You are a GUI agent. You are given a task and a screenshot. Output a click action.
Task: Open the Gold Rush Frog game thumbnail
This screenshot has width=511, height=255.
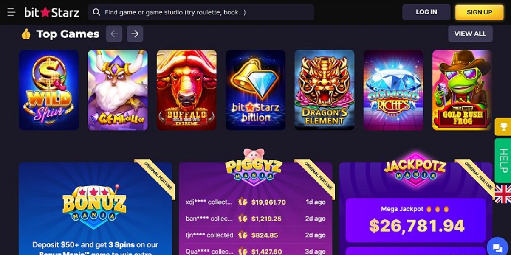click(x=462, y=90)
